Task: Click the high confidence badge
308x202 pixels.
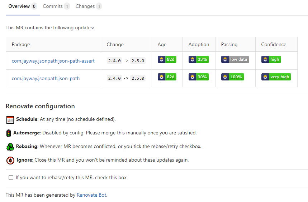Action: click(x=271, y=59)
